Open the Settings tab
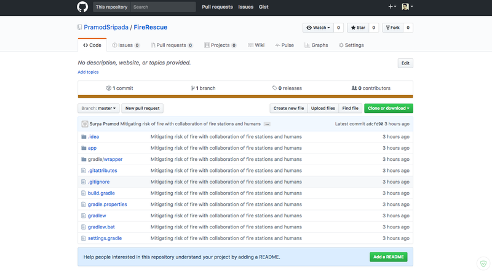 coord(351,45)
